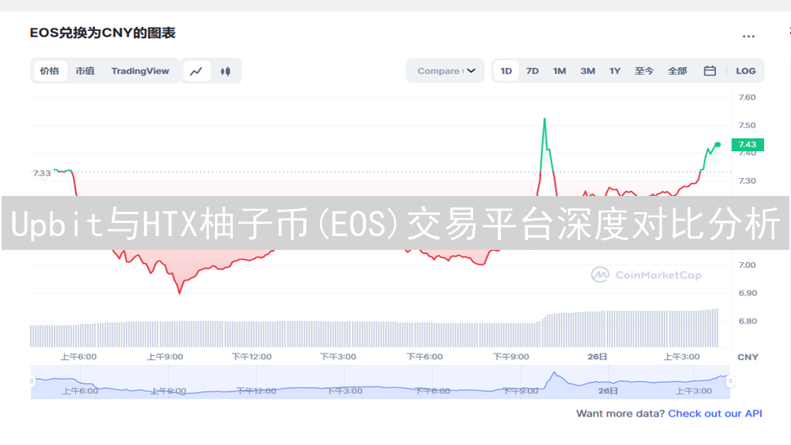The image size is (791, 445).
Task: Toggle LOG scale
Action: tap(745, 71)
